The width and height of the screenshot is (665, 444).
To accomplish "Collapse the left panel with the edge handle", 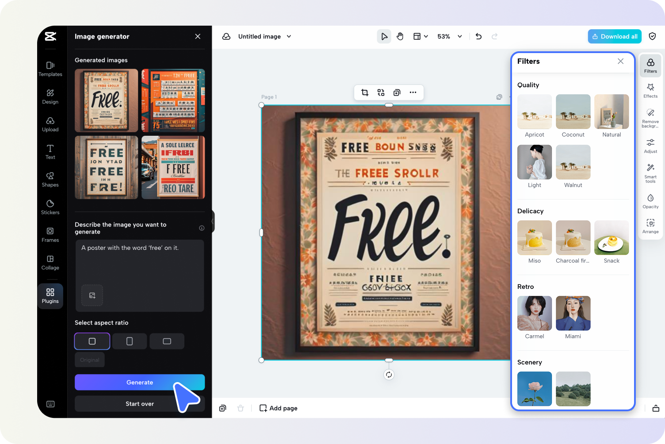I will click(213, 222).
